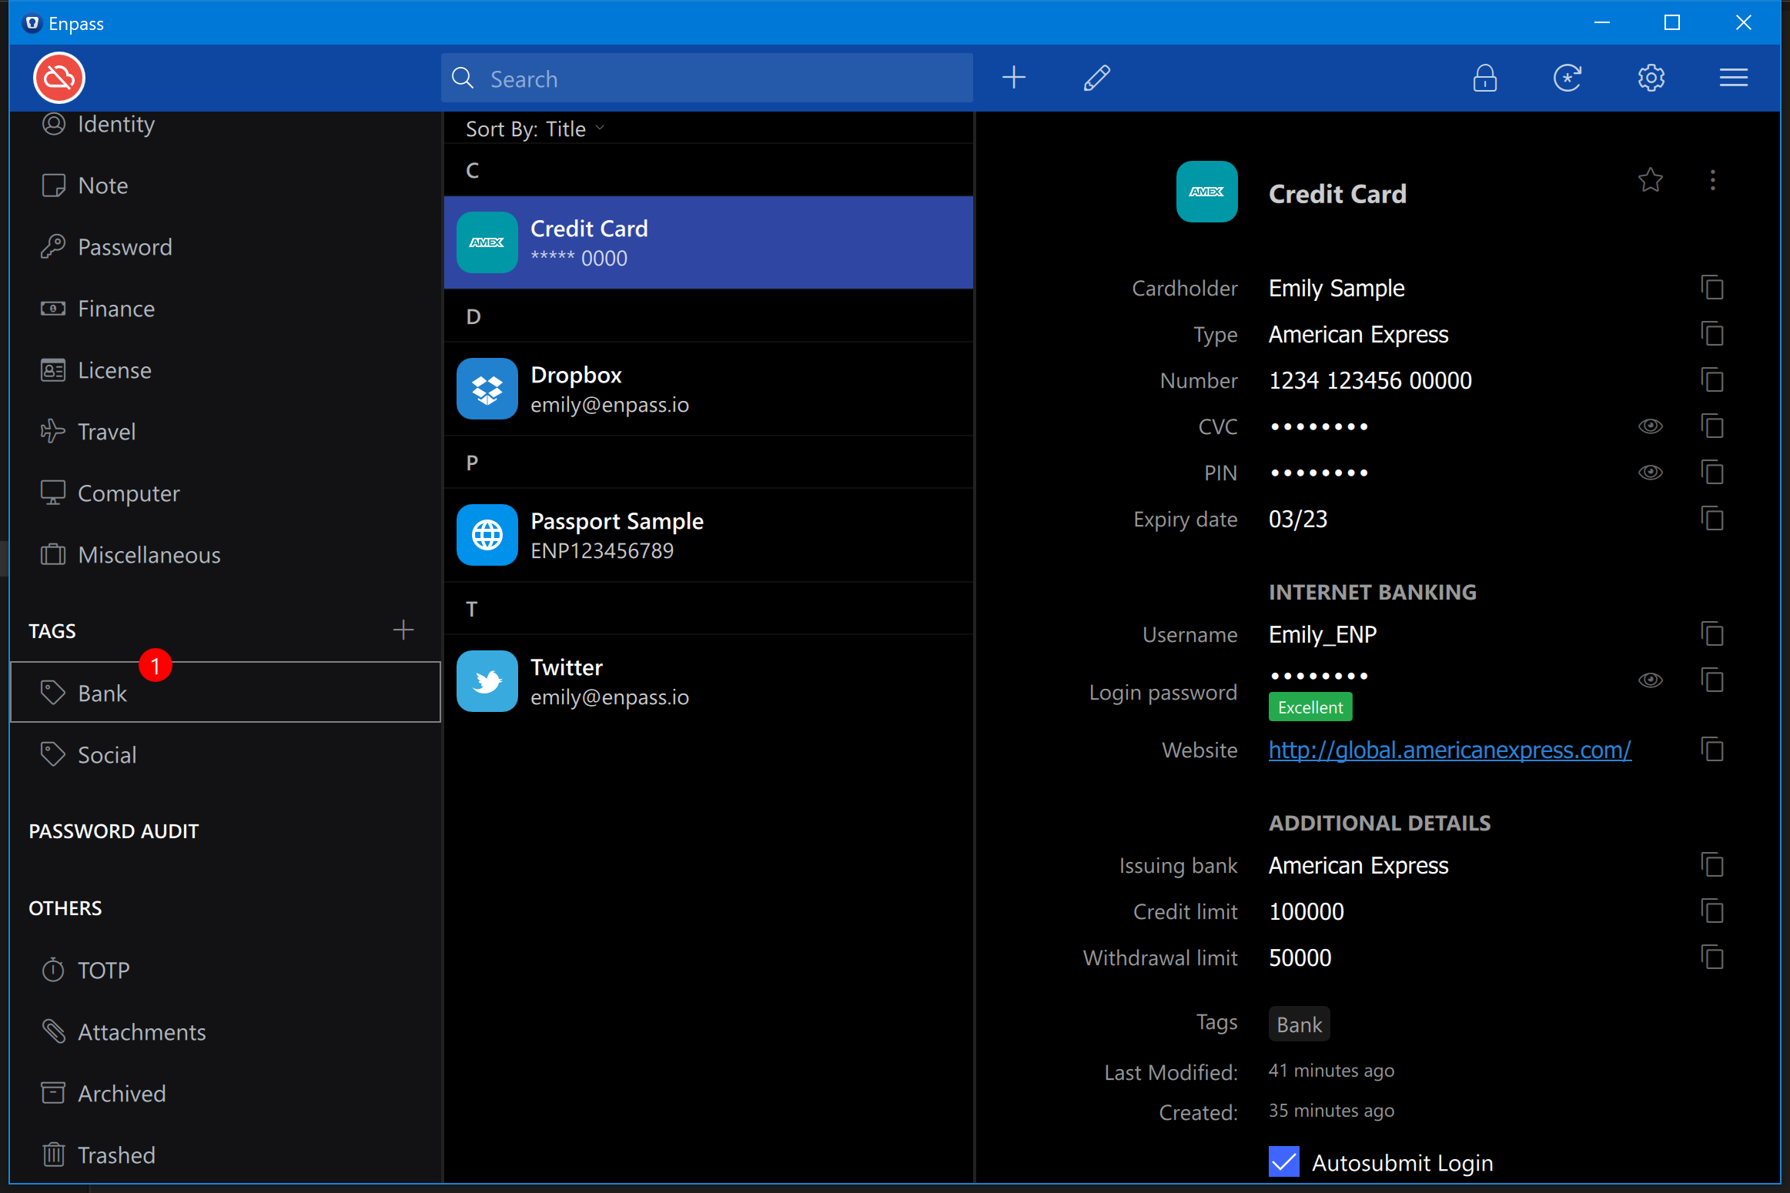The image size is (1790, 1193).
Task: Select the Passport Sample list item
Action: click(709, 535)
